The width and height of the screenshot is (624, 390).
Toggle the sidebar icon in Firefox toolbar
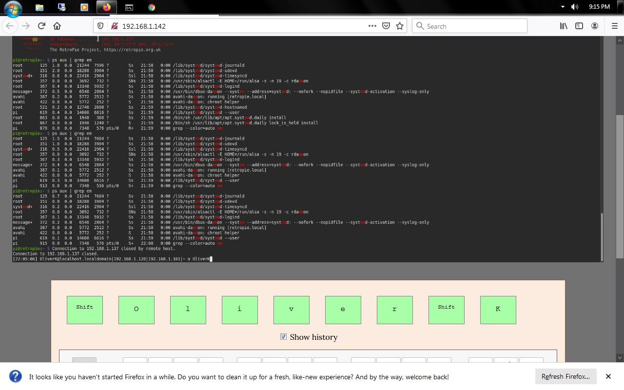(x=579, y=26)
